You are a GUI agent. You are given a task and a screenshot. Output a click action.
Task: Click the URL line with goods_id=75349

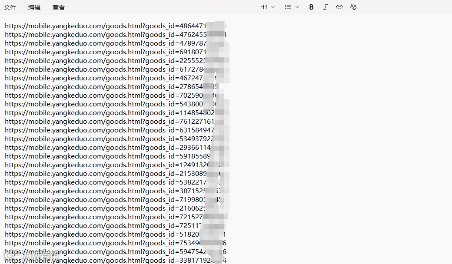(116, 243)
